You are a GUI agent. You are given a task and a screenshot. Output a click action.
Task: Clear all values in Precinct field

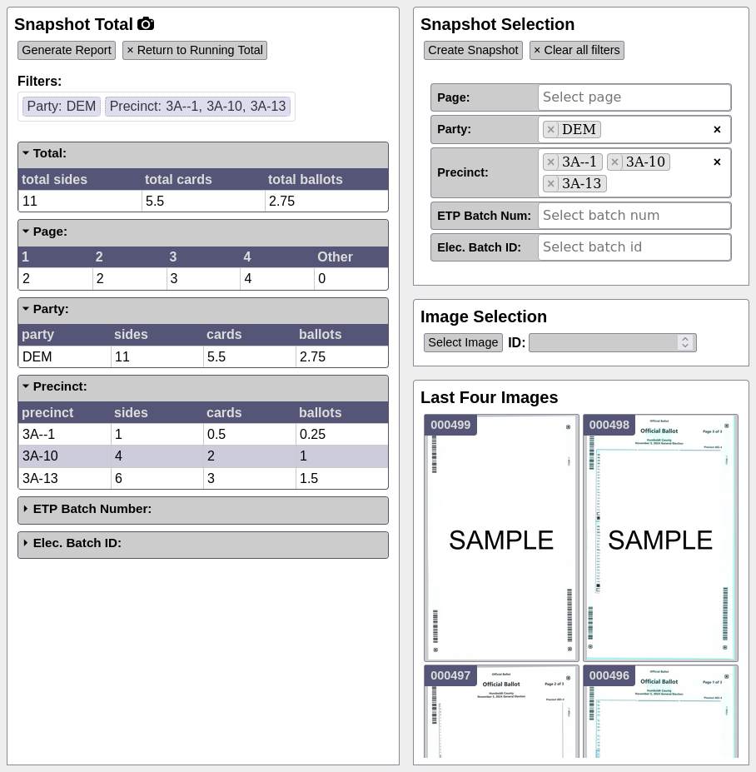click(x=717, y=162)
